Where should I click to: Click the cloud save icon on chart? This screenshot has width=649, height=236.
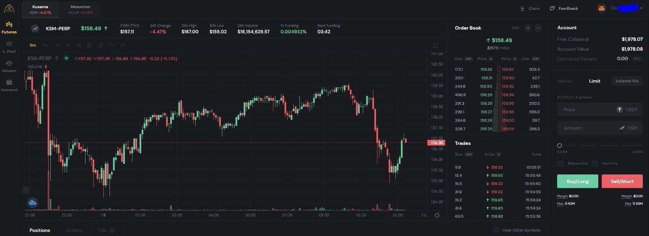32,203
